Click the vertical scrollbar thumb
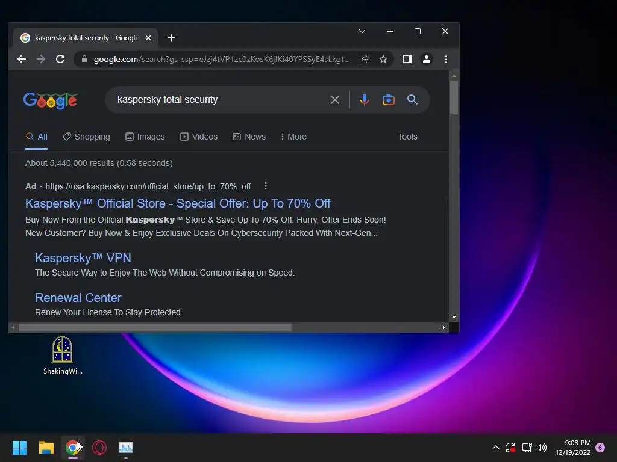This screenshot has width=617, height=462. coord(454,97)
